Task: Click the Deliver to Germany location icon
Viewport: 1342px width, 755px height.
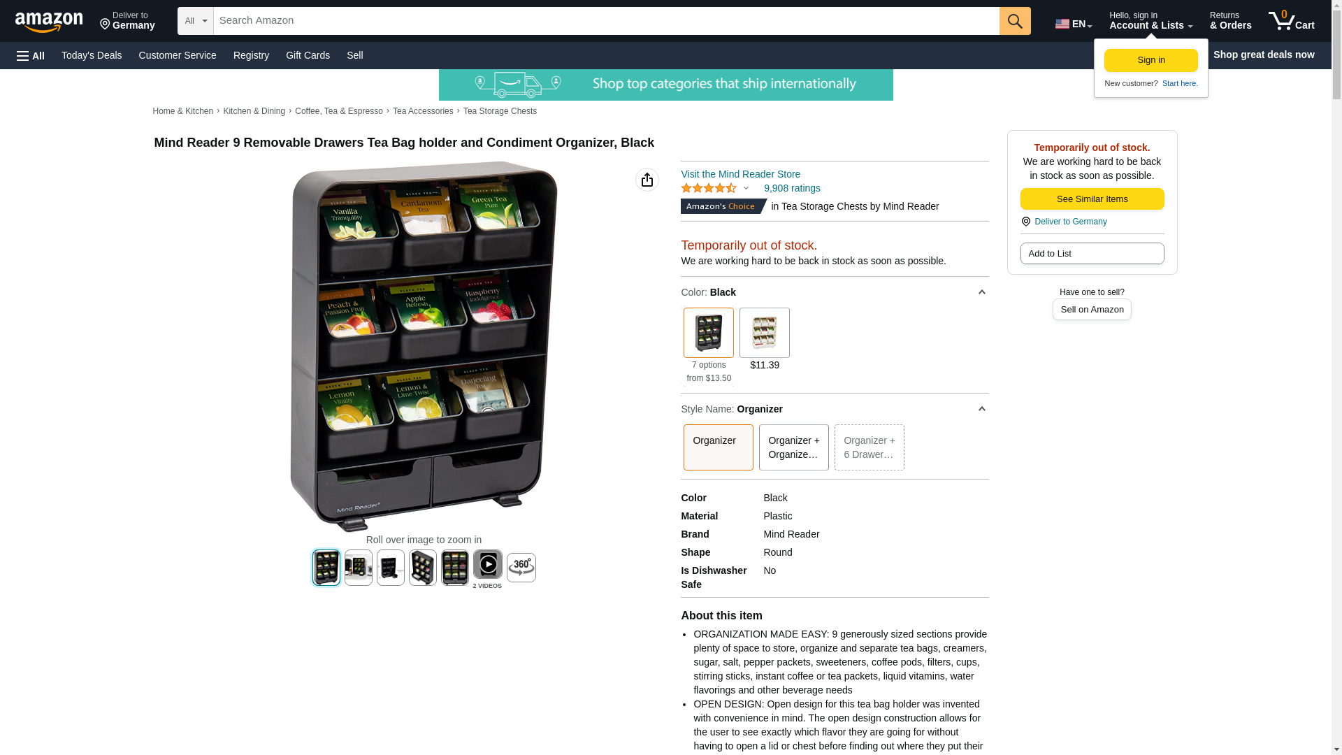Action: [1025, 222]
